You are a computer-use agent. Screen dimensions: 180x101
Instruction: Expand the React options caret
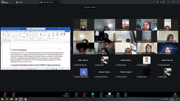87,94
